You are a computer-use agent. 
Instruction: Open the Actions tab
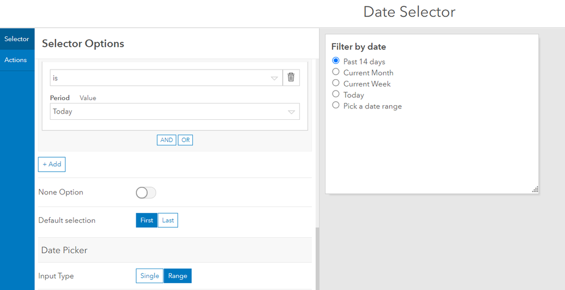pos(16,60)
